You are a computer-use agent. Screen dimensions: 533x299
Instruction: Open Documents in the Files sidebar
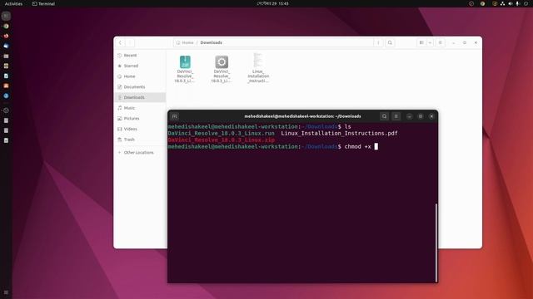[x=140, y=86]
